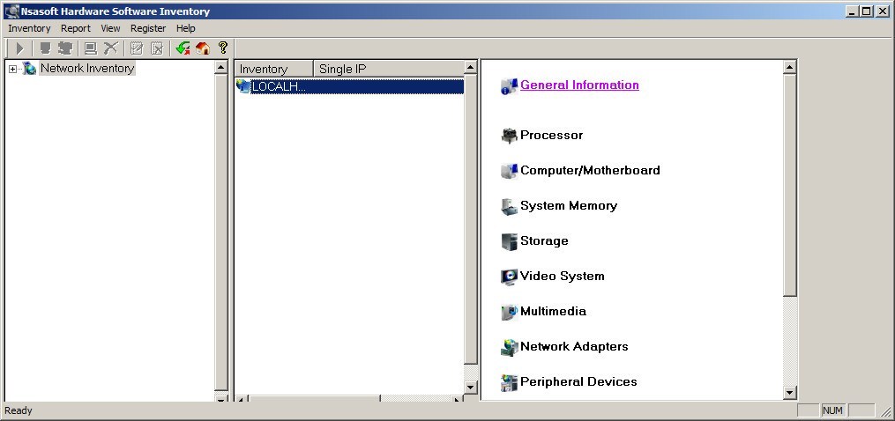Viewport: 895px width, 421px height.
Task: Open the Report menu
Action: pyautogui.click(x=75, y=28)
